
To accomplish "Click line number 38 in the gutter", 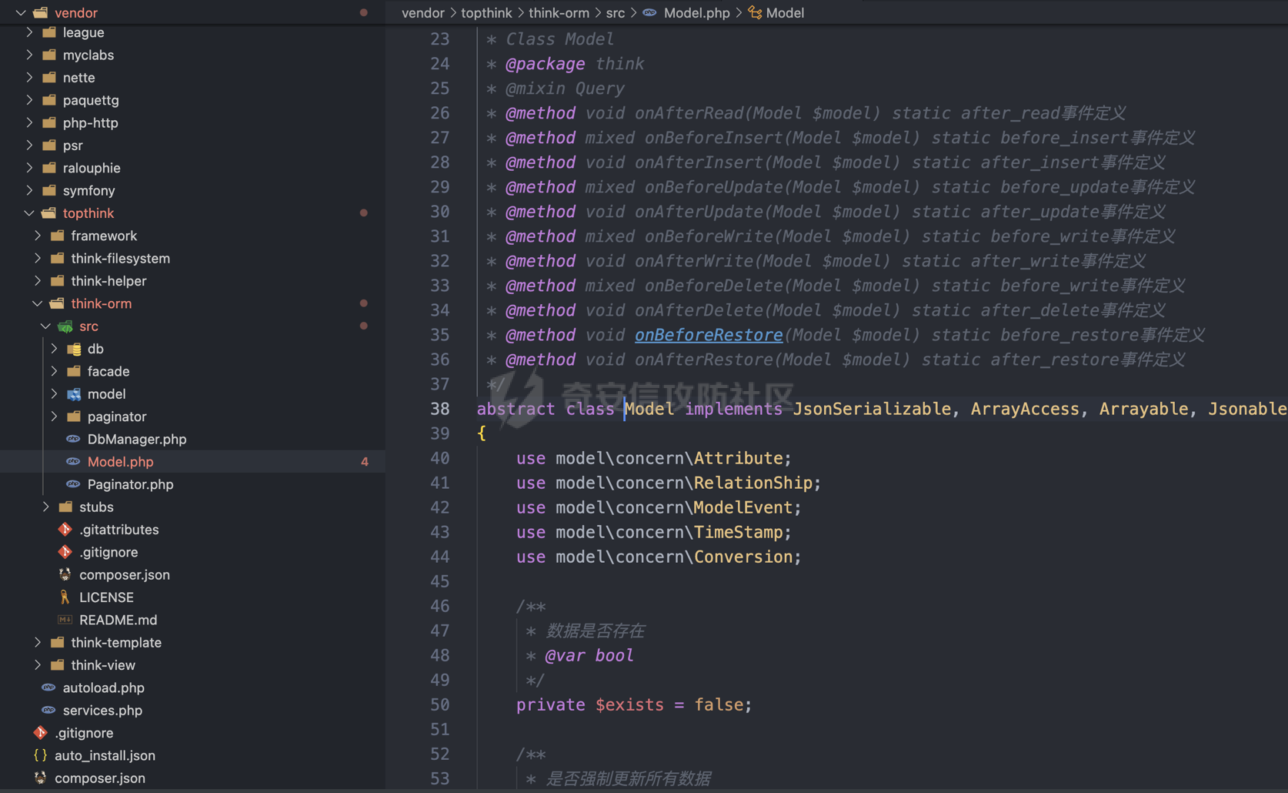I will click(x=440, y=409).
